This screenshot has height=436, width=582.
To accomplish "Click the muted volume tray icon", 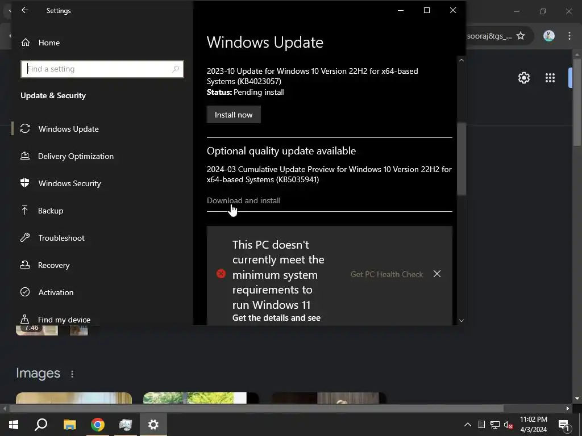I will click(x=509, y=425).
